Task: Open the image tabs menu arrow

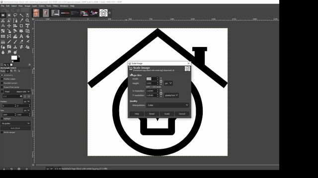Action: tap(110, 13)
